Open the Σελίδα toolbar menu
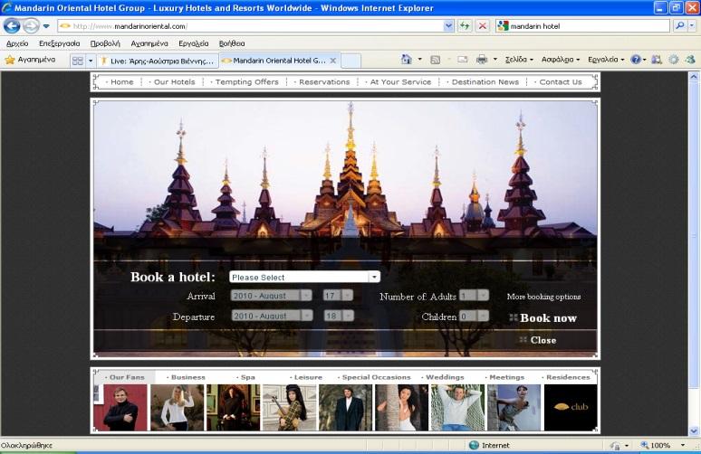The image size is (701, 454). [519, 60]
